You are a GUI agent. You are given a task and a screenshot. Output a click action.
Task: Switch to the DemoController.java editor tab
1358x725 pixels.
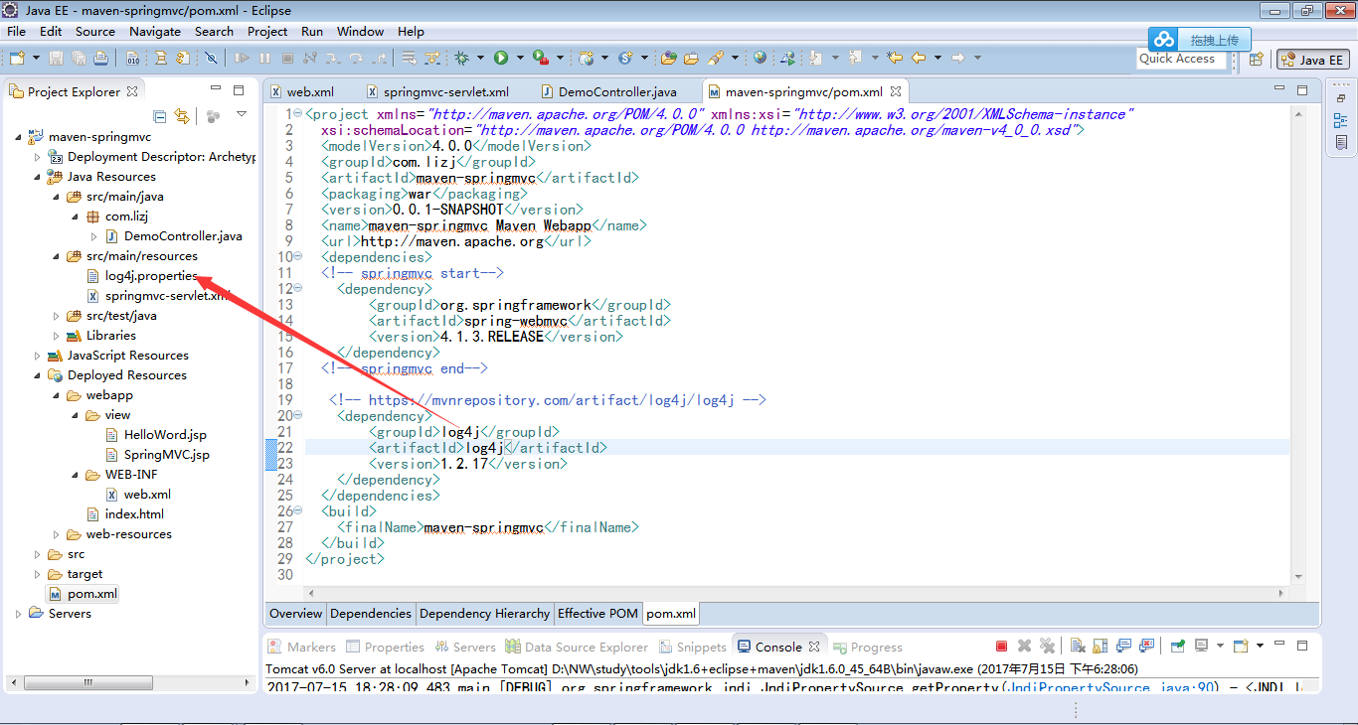pyautogui.click(x=609, y=92)
